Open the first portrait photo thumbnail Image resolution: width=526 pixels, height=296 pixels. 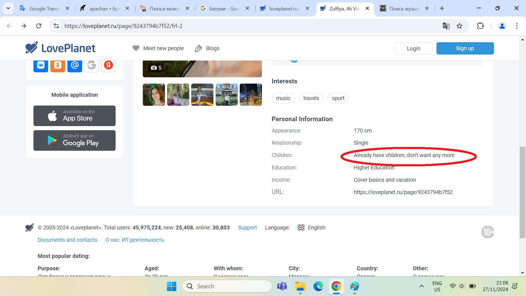pos(154,95)
